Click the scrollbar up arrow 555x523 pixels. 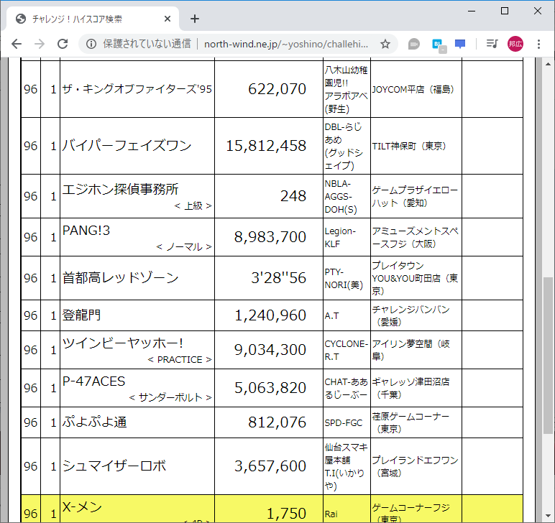(x=548, y=64)
